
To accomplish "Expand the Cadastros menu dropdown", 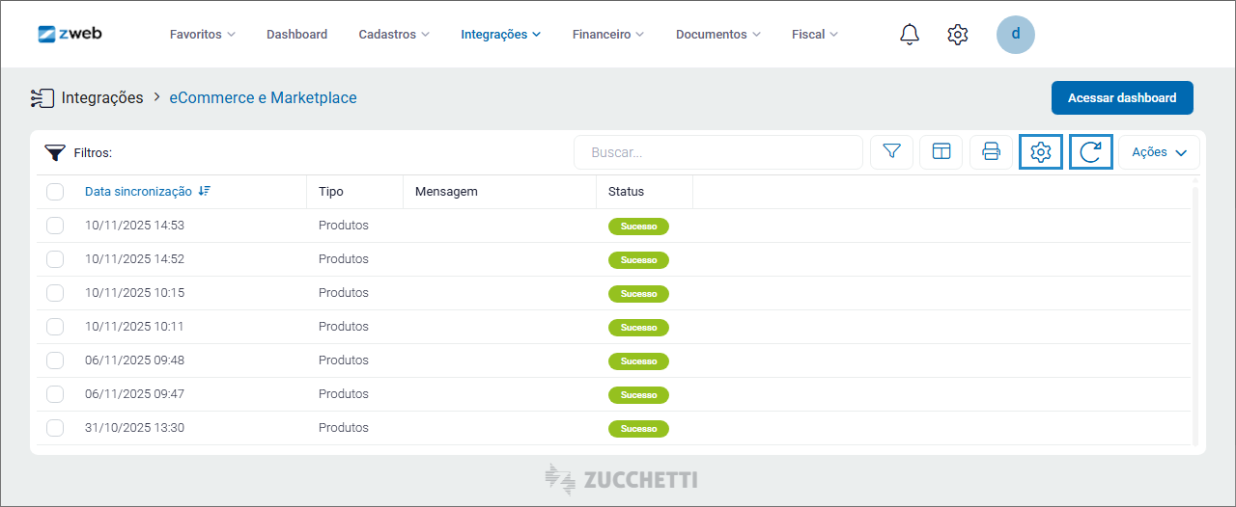I will coord(394,35).
